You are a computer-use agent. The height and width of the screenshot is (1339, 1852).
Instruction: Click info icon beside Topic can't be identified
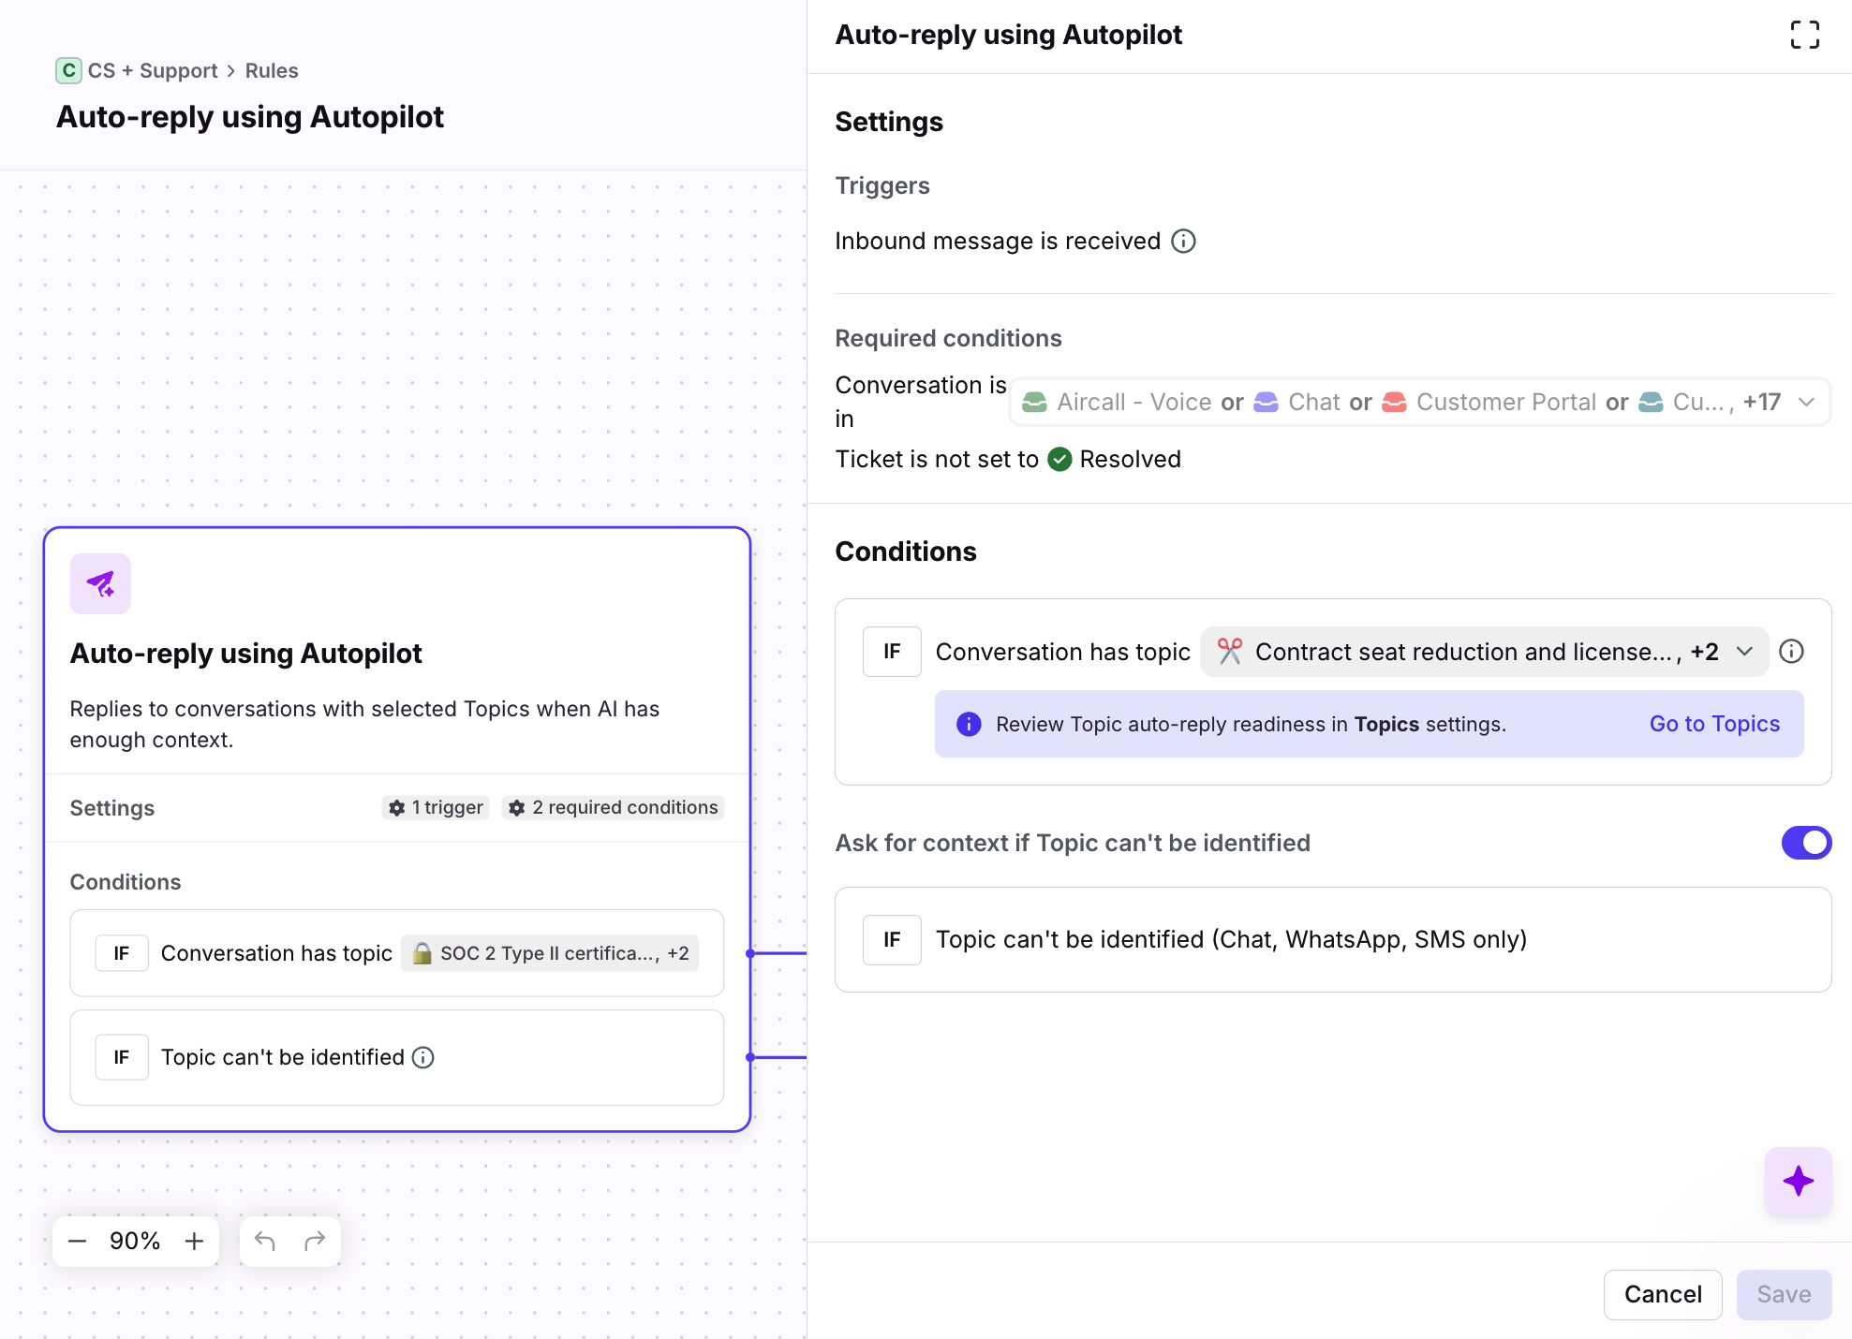423,1057
